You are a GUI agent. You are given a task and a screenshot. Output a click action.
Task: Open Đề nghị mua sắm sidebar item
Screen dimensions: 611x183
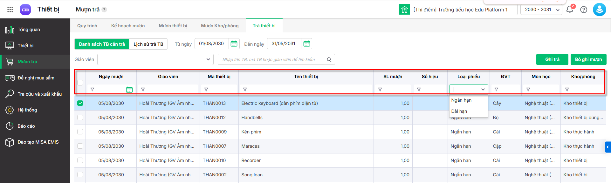[x=35, y=78]
